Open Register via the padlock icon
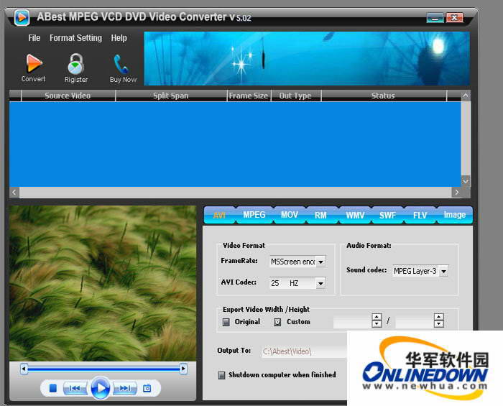 pos(75,64)
